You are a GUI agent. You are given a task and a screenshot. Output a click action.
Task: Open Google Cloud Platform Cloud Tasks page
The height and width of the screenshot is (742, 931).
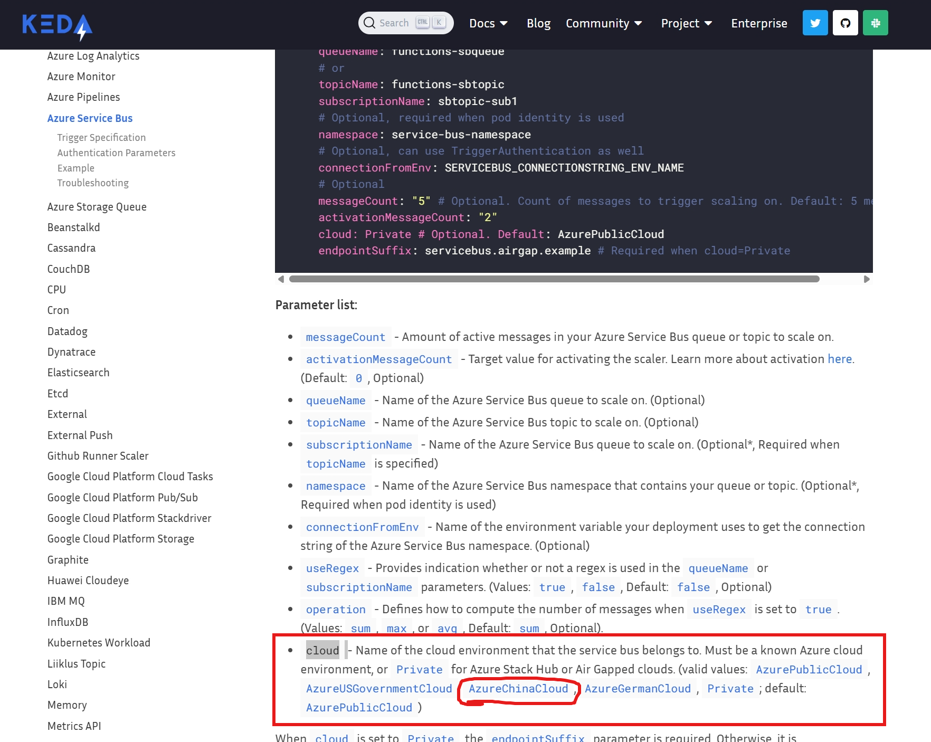pos(130,477)
